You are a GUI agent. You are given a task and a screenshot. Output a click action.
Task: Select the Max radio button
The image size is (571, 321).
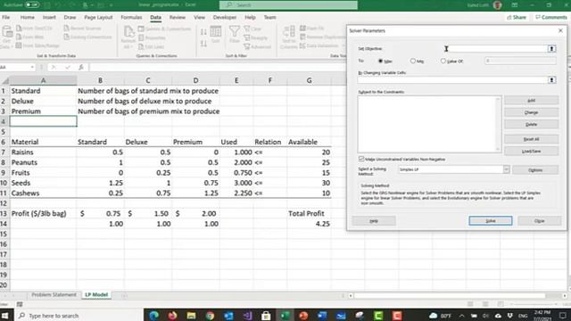(381, 62)
